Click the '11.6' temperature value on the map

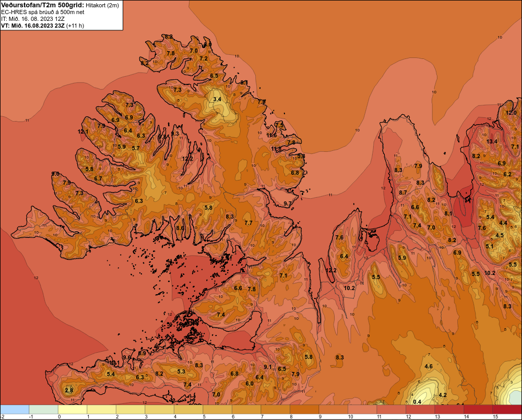tap(271, 135)
